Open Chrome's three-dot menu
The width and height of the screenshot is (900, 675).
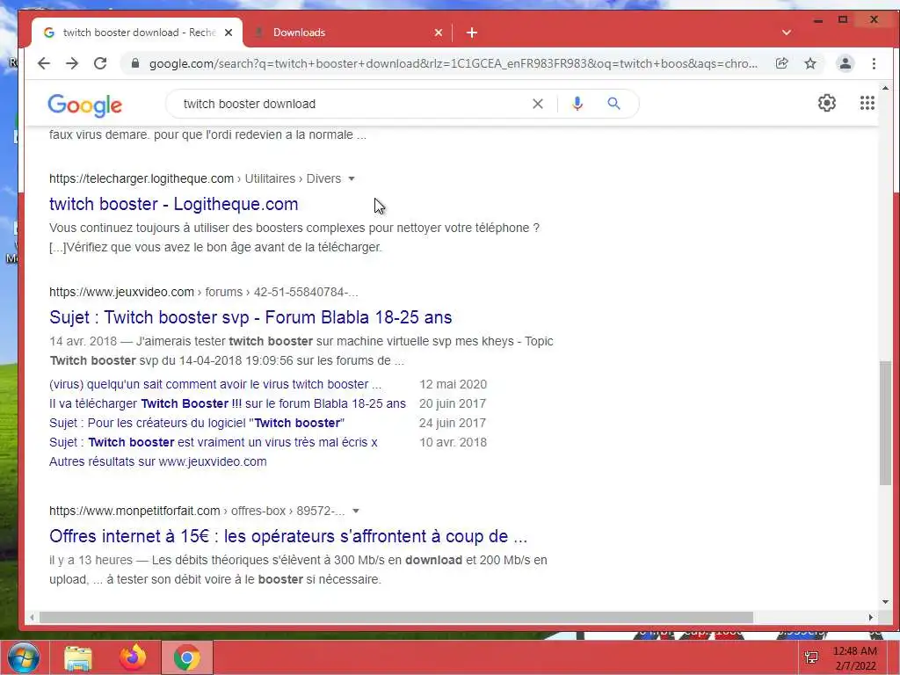[x=874, y=63]
